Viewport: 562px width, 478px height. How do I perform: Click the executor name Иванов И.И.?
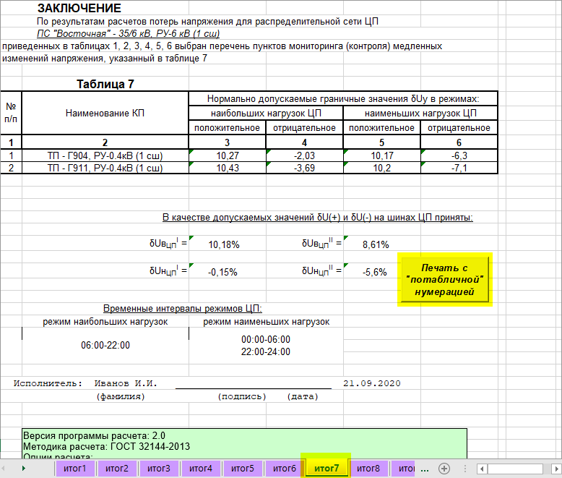[126, 383]
